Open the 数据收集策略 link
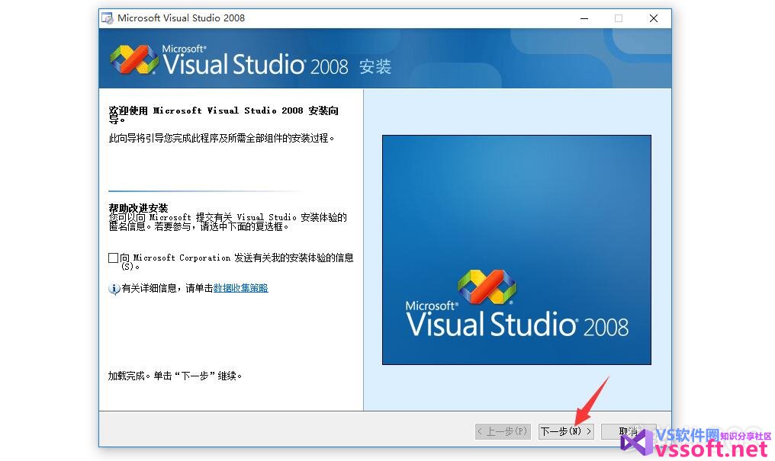 pyautogui.click(x=241, y=288)
